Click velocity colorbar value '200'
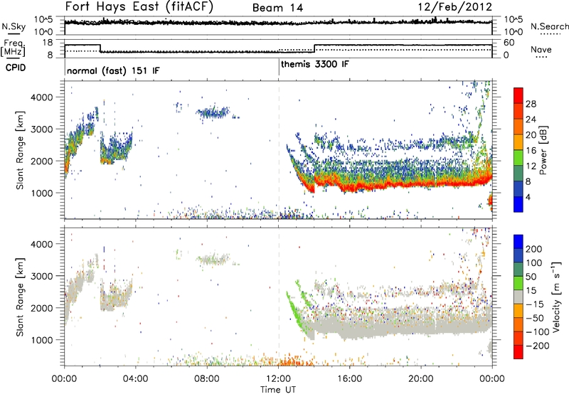The image size is (569, 394). tap(534, 249)
